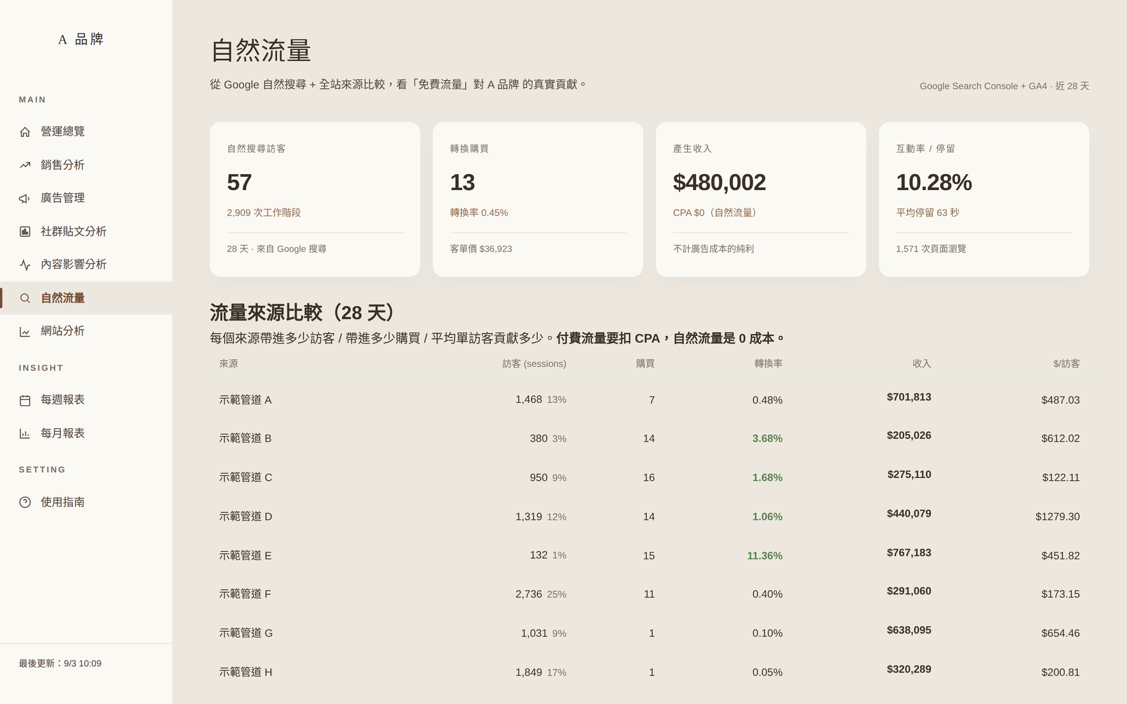Click the 客單價 $36,923 footnote
Screen dimensions: 1127x704
(481, 249)
